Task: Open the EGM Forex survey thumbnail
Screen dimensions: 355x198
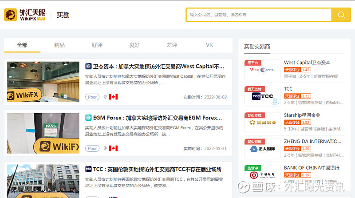Action: [43, 133]
